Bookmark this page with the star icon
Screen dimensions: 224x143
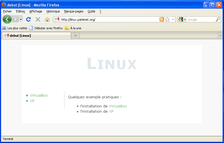click(x=167, y=19)
